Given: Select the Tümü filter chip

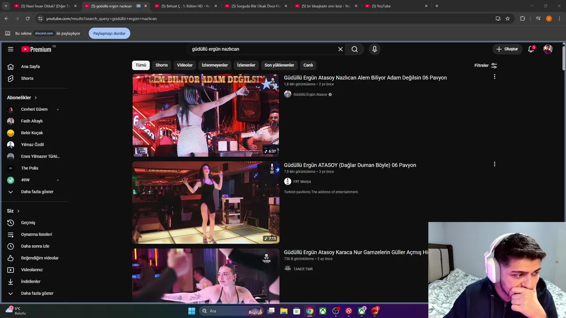Looking at the screenshot, I should 141,65.
